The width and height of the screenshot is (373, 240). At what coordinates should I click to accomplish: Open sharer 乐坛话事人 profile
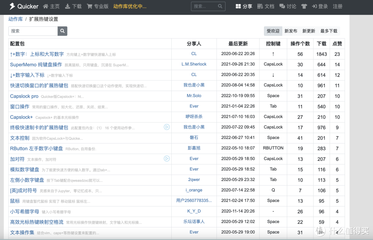[194, 221]
